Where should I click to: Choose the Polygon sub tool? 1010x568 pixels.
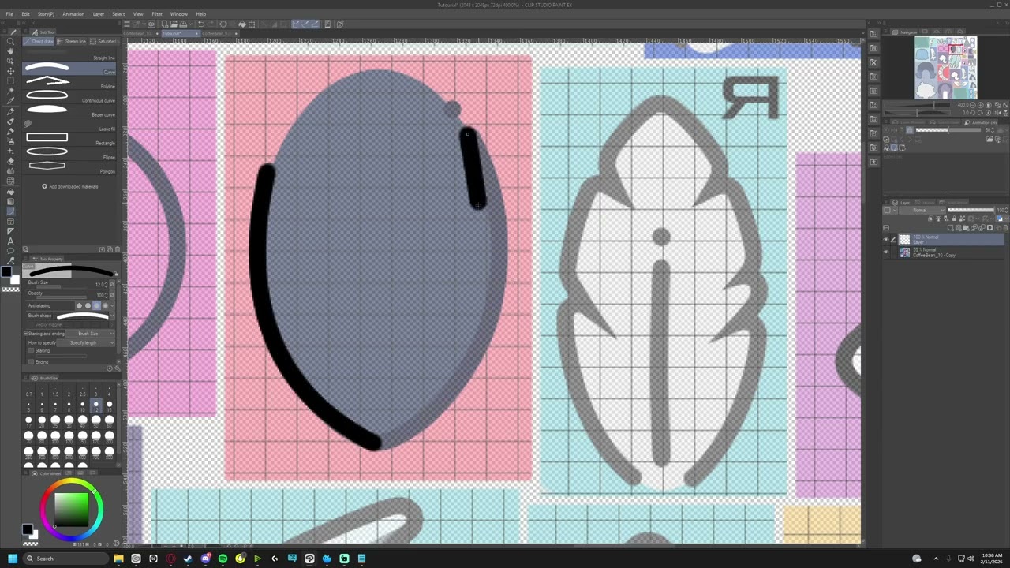(x=70, y=168)
